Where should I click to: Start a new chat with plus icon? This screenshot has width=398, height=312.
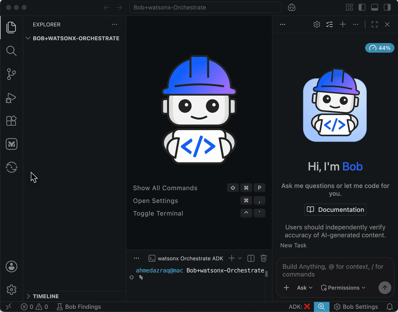tap(343, 24)
